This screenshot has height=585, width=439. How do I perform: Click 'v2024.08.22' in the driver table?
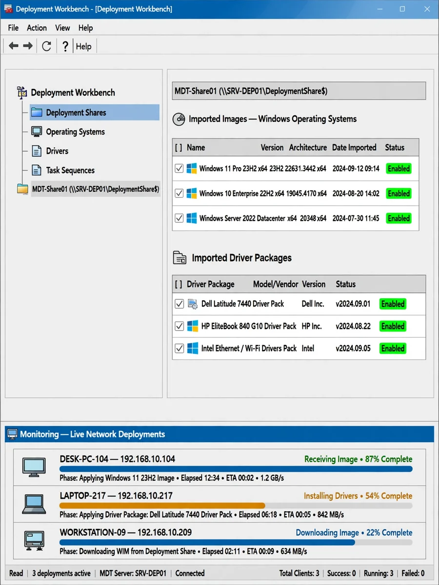pyautogui.click(x=353, y=326)
